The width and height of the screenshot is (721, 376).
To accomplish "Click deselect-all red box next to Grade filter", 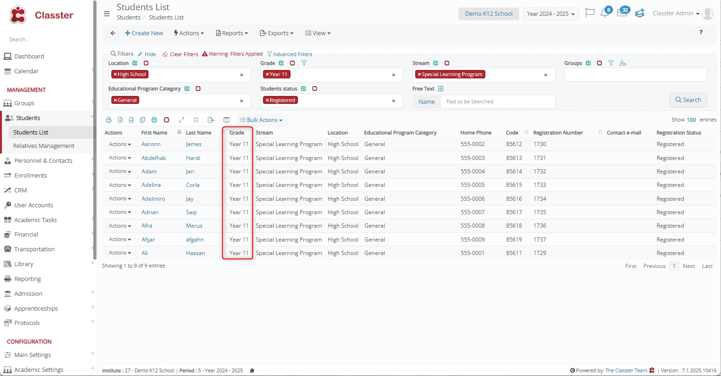I will tap(292, 63).
